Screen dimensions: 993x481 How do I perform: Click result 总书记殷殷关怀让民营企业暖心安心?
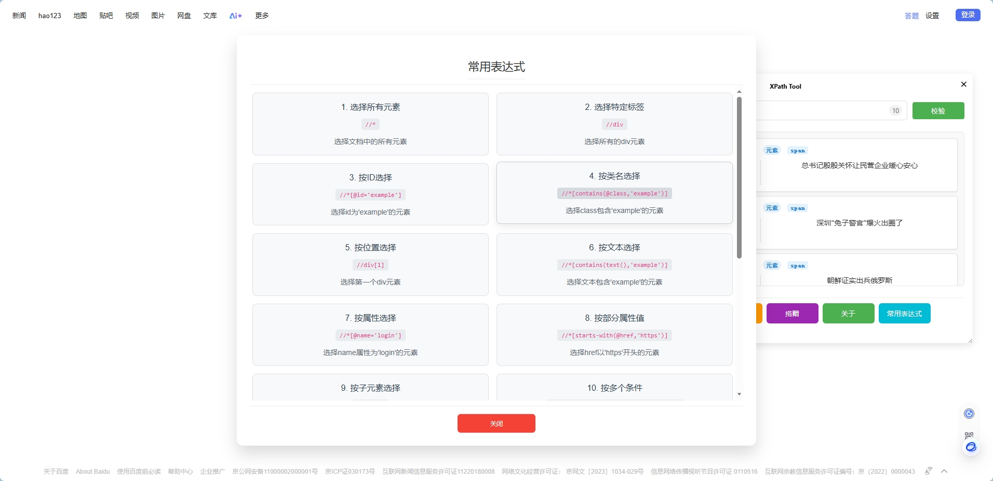pyautogui.click(x=860, y=165)
